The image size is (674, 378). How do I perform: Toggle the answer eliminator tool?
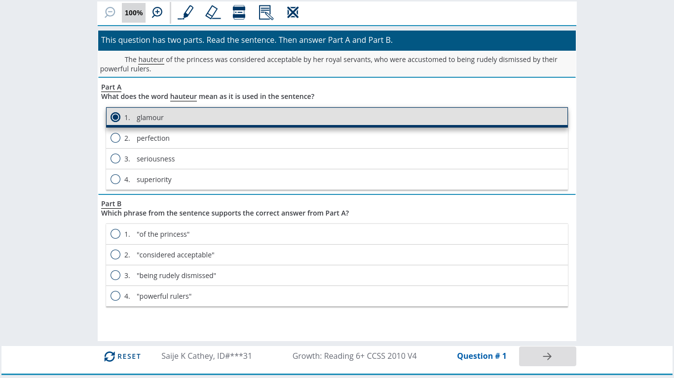click(293, 12)
